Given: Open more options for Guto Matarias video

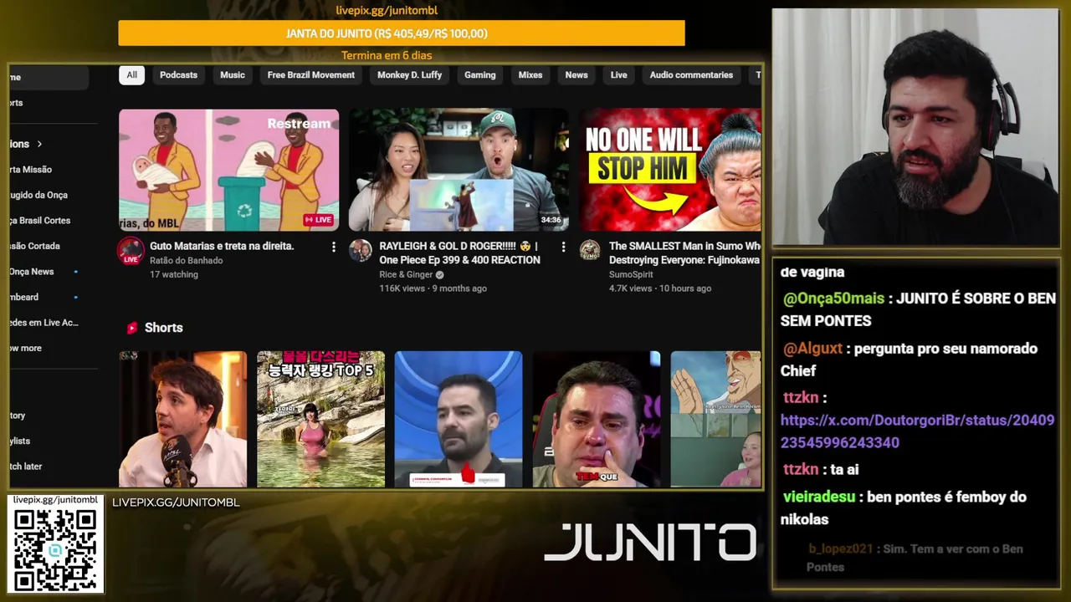Looking at the screenshot, I should point(333,247).
